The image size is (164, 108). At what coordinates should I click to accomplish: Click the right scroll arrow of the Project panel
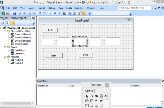coord(33,103)
